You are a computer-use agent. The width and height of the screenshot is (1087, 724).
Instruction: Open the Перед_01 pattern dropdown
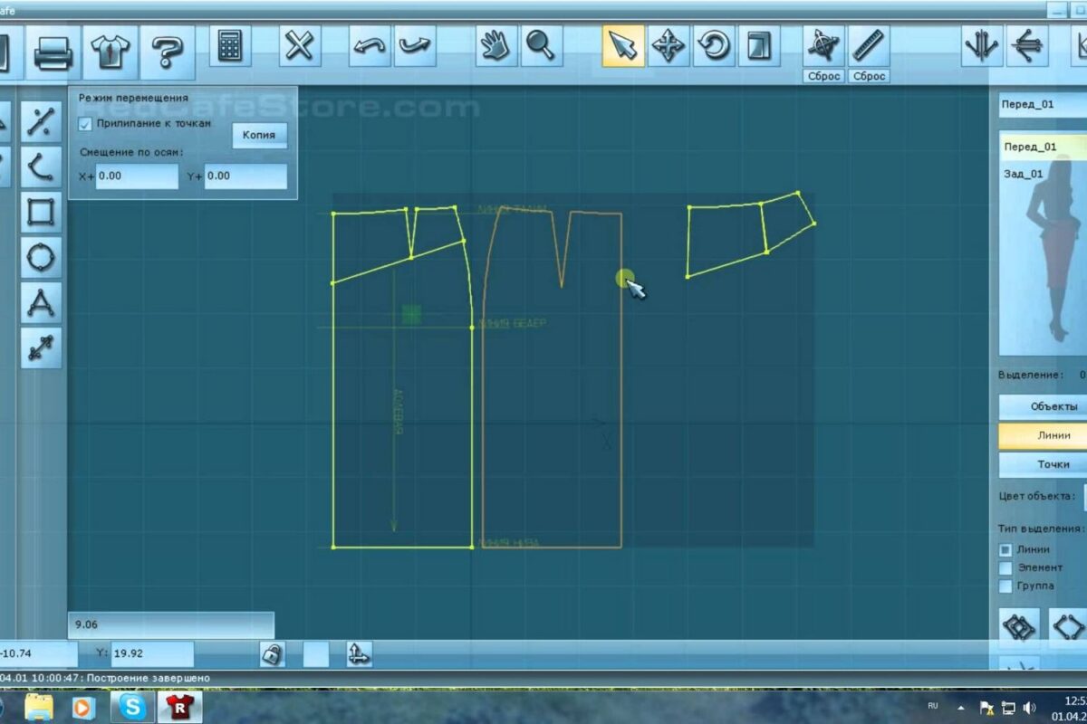(x=1042, y=105)
